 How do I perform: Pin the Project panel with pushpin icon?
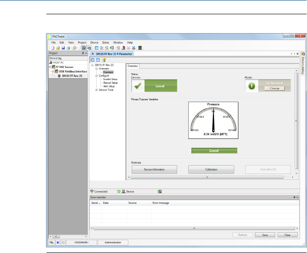click(x=82, y=53)
